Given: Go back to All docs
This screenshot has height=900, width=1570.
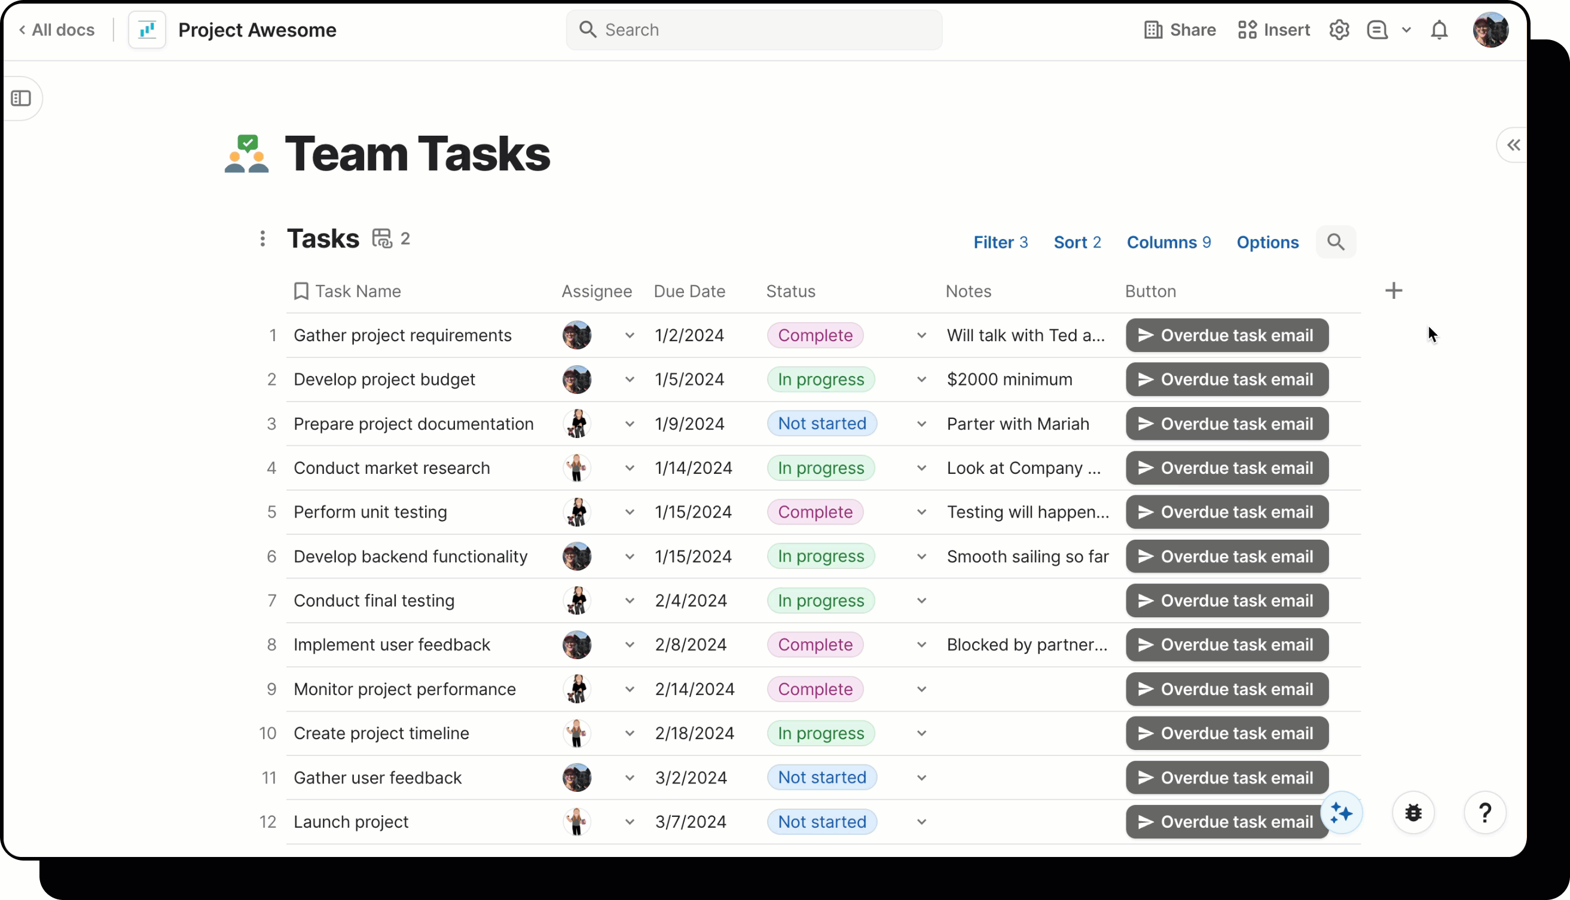Looking at the screenshot, I should 57,30.
